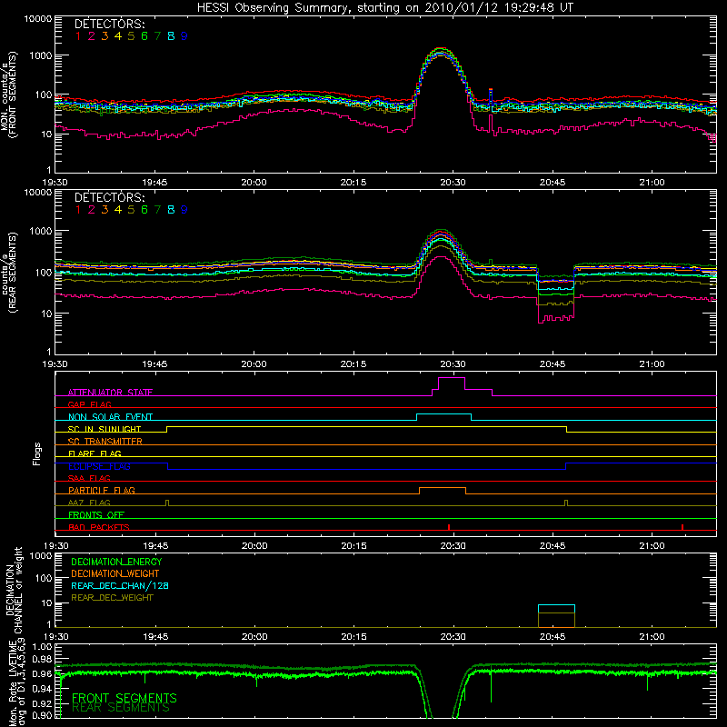727x727 pixels.
Task: Click 10000 y-axis value on front segments plot
Action: click(x=38, y=19)
